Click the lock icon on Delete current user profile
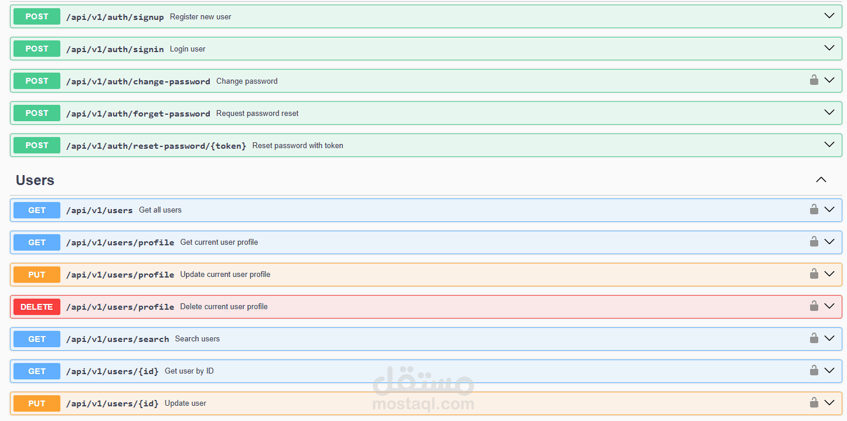The width and height of the screenshot is (847, 421). [x=814, y=306]
